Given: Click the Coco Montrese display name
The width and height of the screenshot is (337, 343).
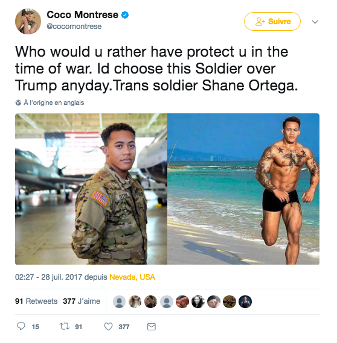Looking at the screenshot, I should (x=82, y=15).
